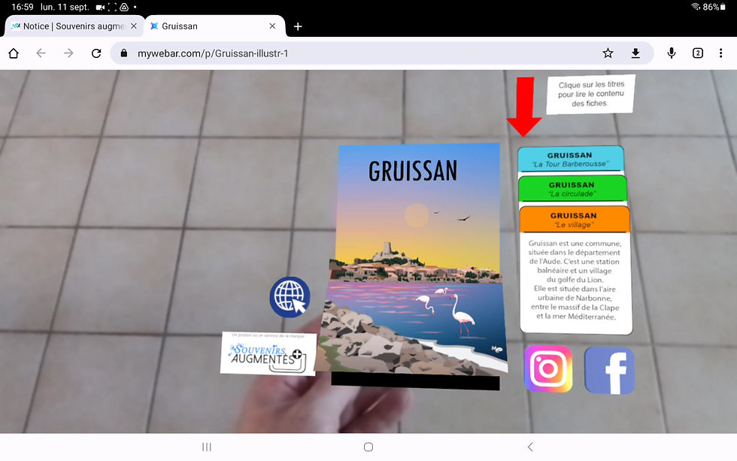Image resolution: width=737 pixels, height=461 pixels.
Task: Tap the Wi-Fi status icon
Action: click(696, 7)
